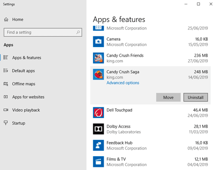Select the Dell Touchpad list entry name
The width and height of the screenshot is (216, 170).
click(x=119, y=110)
